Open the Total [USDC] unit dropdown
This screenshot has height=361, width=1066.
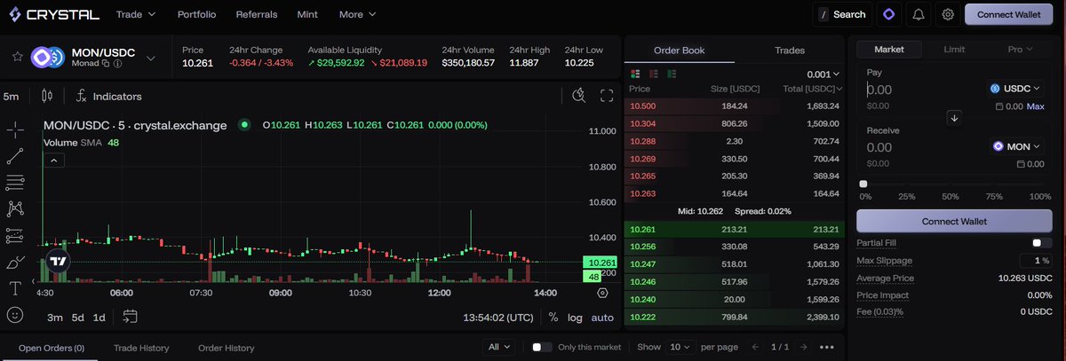coord(812,89)
